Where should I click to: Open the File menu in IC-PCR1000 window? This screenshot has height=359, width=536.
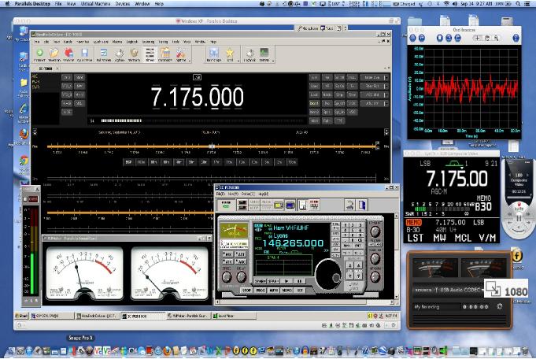pyautogui.click(x=220, y=194)
